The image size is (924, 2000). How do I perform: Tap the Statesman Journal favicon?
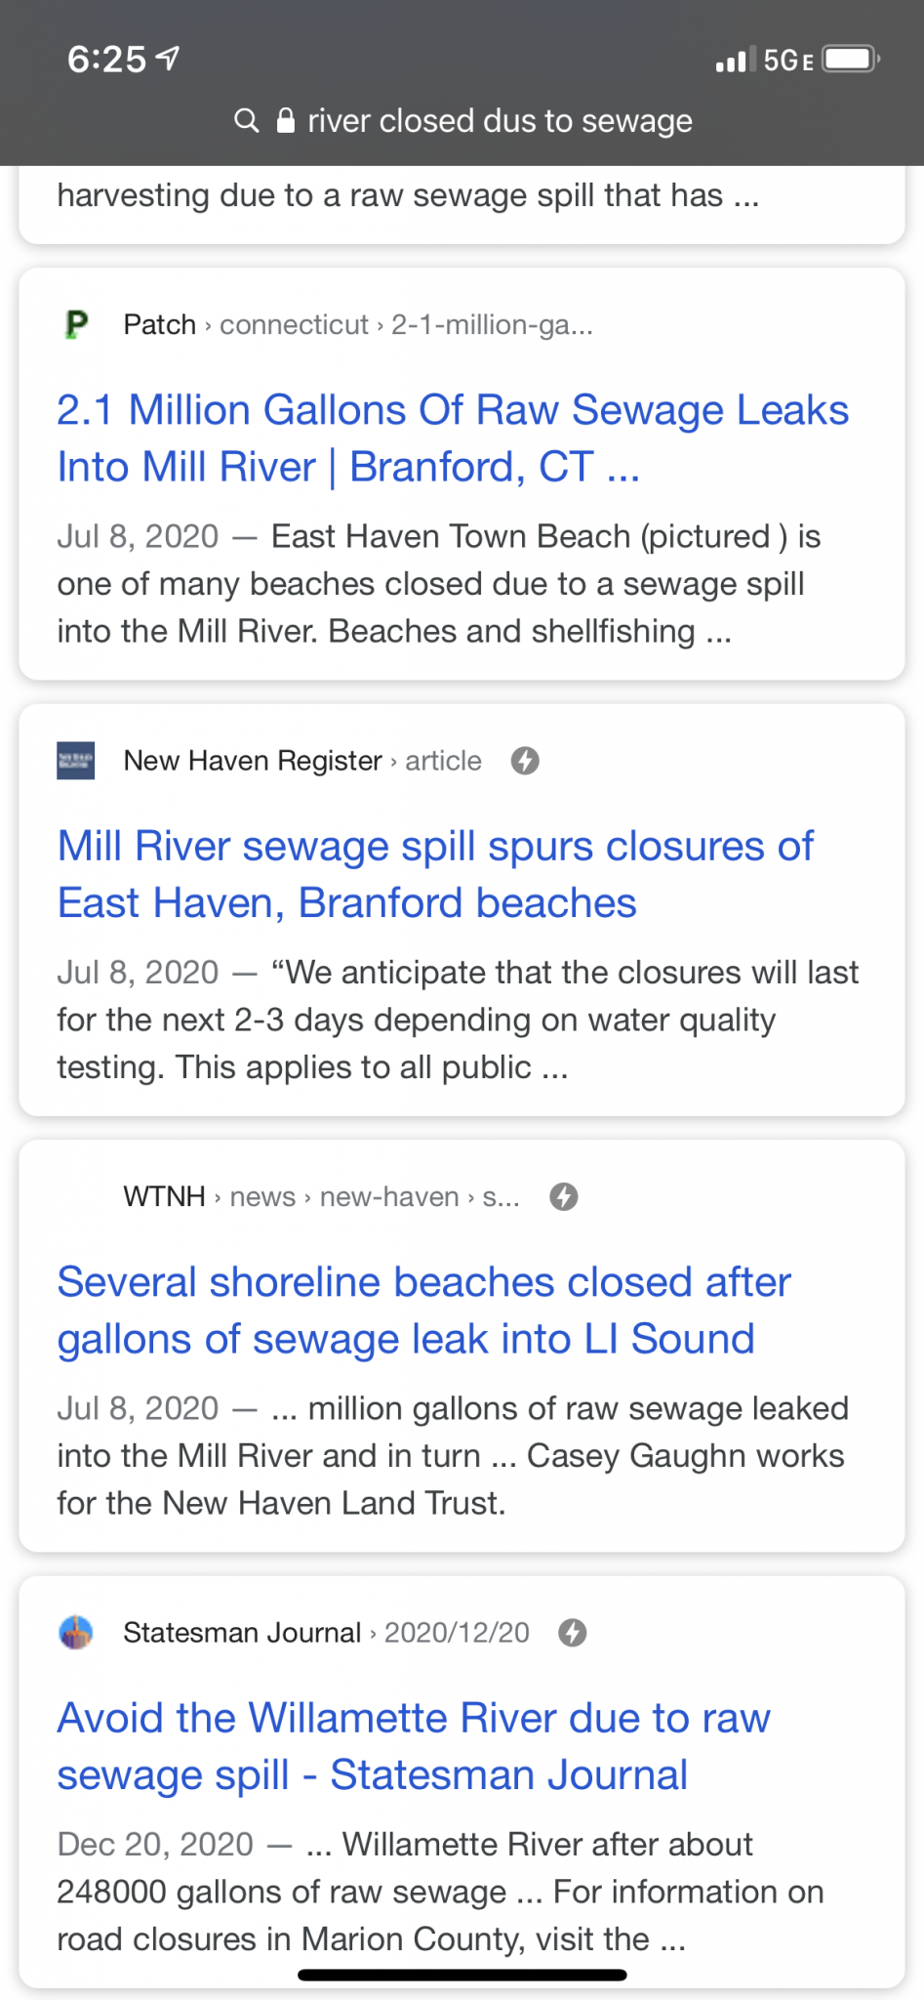tap(76, 1632)
